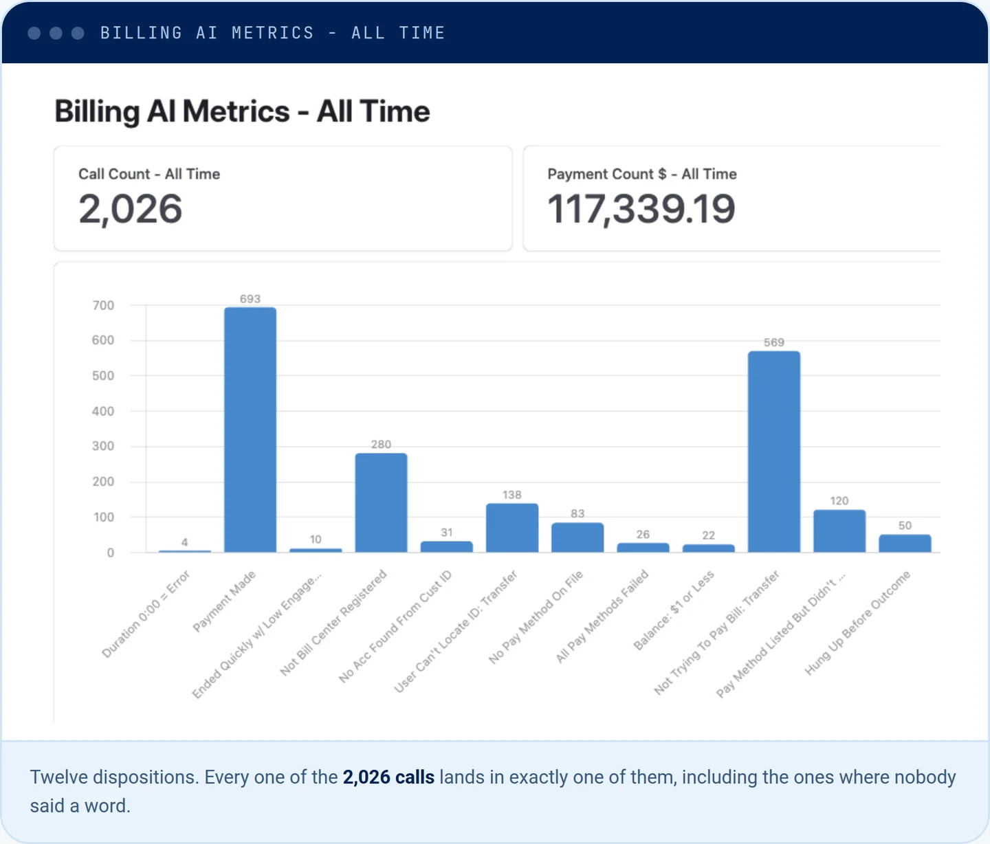Click the BILLING AI METRICS - ALL TIME title bar text
The height and width of the screenshot is (844, 990).
273,33
